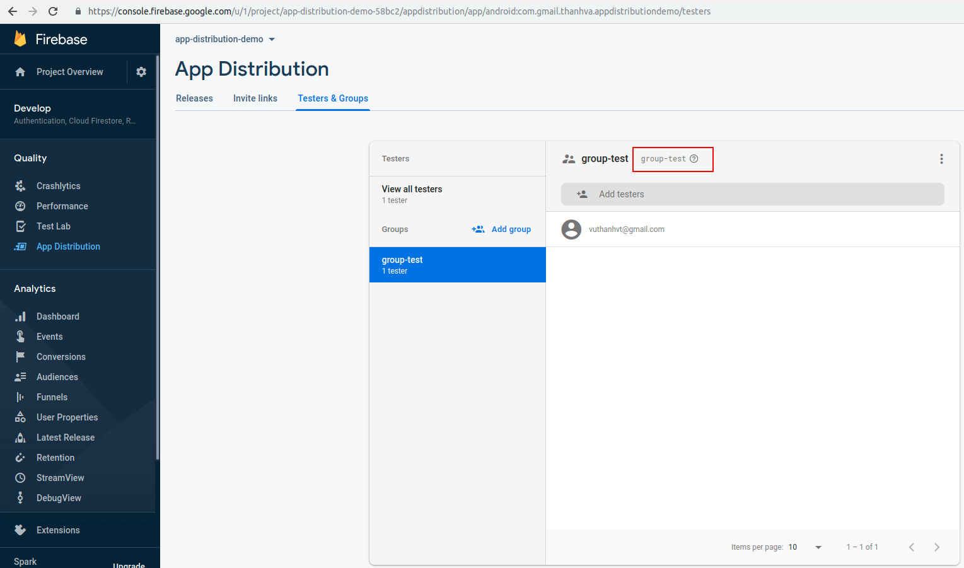Open the app-distribution-demo project selector
Image resolution: width=964 pixels, height=568 pixels.
pos(224,38)
